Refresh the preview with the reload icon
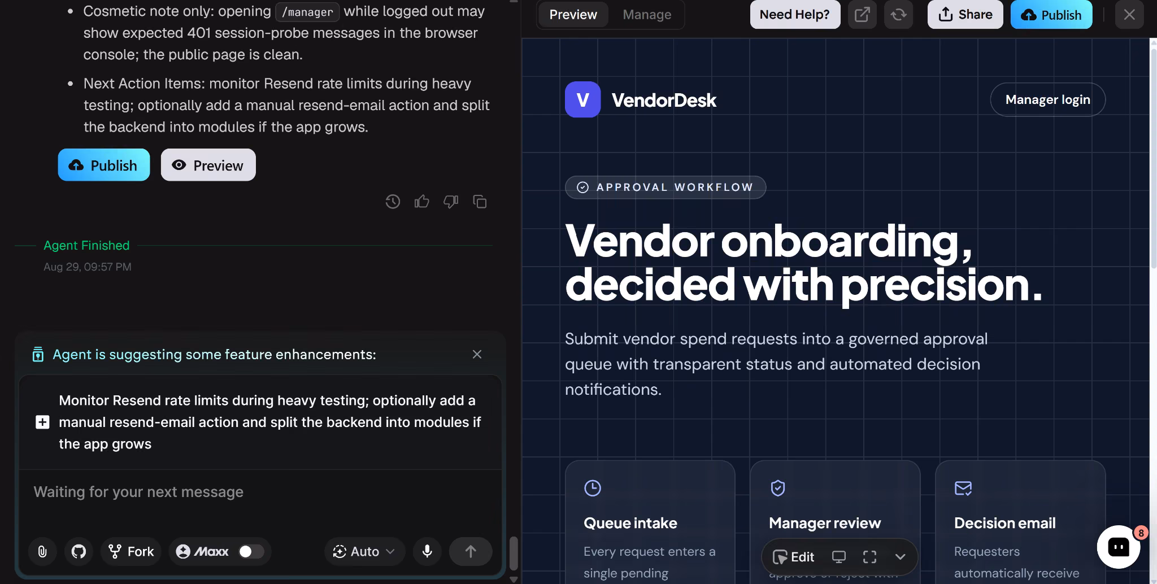 point(898,15)
